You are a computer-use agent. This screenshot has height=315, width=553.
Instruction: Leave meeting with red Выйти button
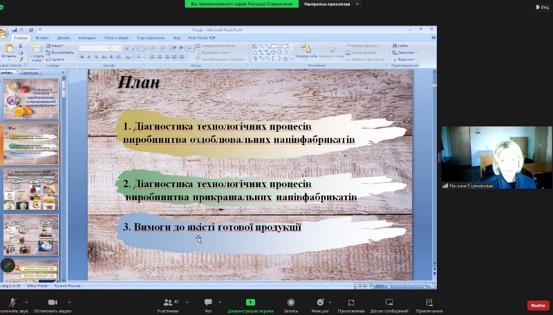(538, 305)
